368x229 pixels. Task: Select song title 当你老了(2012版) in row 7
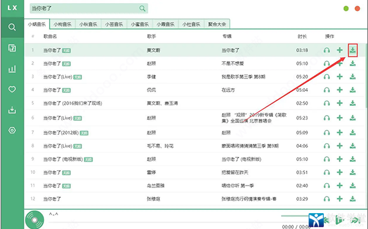pyautogui.click(x=61, y=133)
